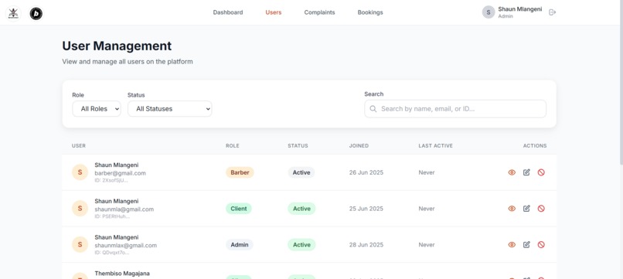The height and width of the screenshot is (279, 623).
Task: Click the barbershop logo icon in the header
Action: pyautogui.click(x=12, y=13)
